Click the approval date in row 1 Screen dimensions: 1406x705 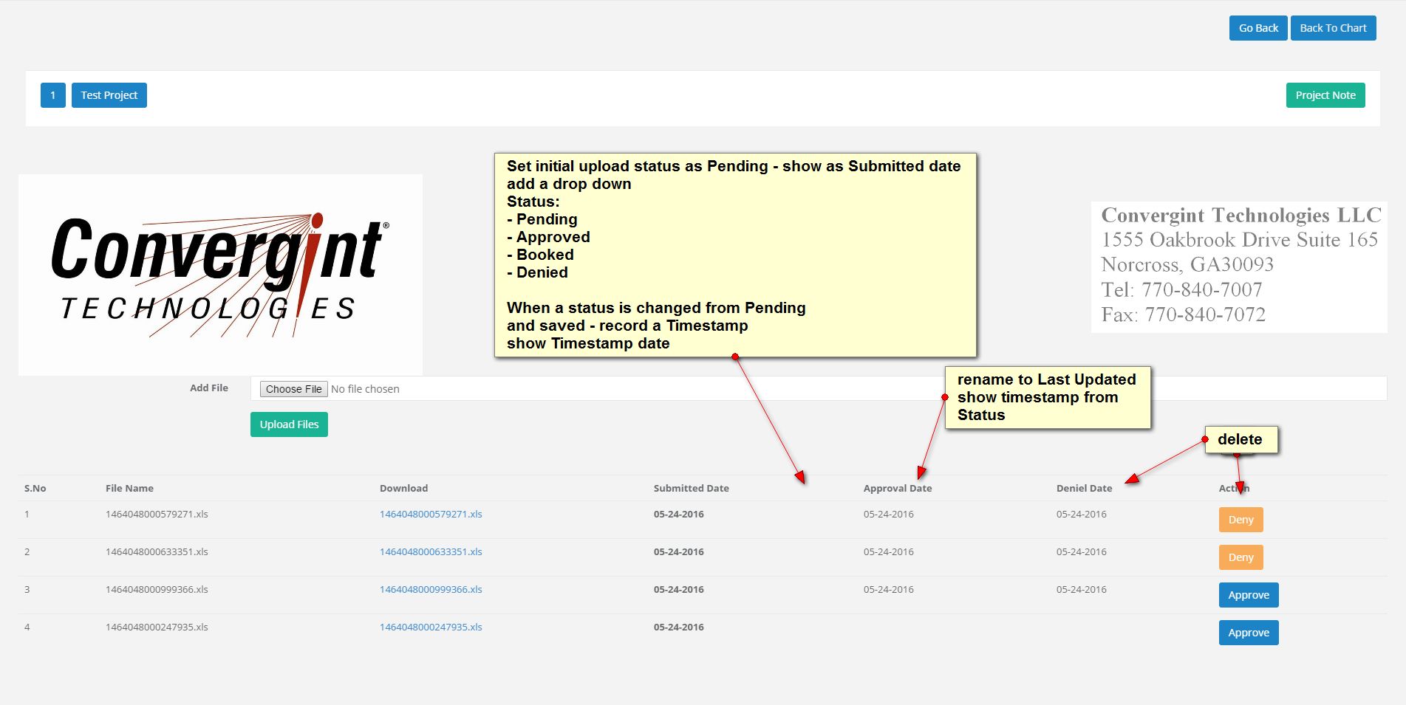click(888, 515)
